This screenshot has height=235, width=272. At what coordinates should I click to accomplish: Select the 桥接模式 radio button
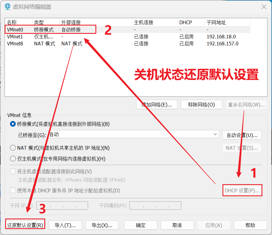pos(13,124)
